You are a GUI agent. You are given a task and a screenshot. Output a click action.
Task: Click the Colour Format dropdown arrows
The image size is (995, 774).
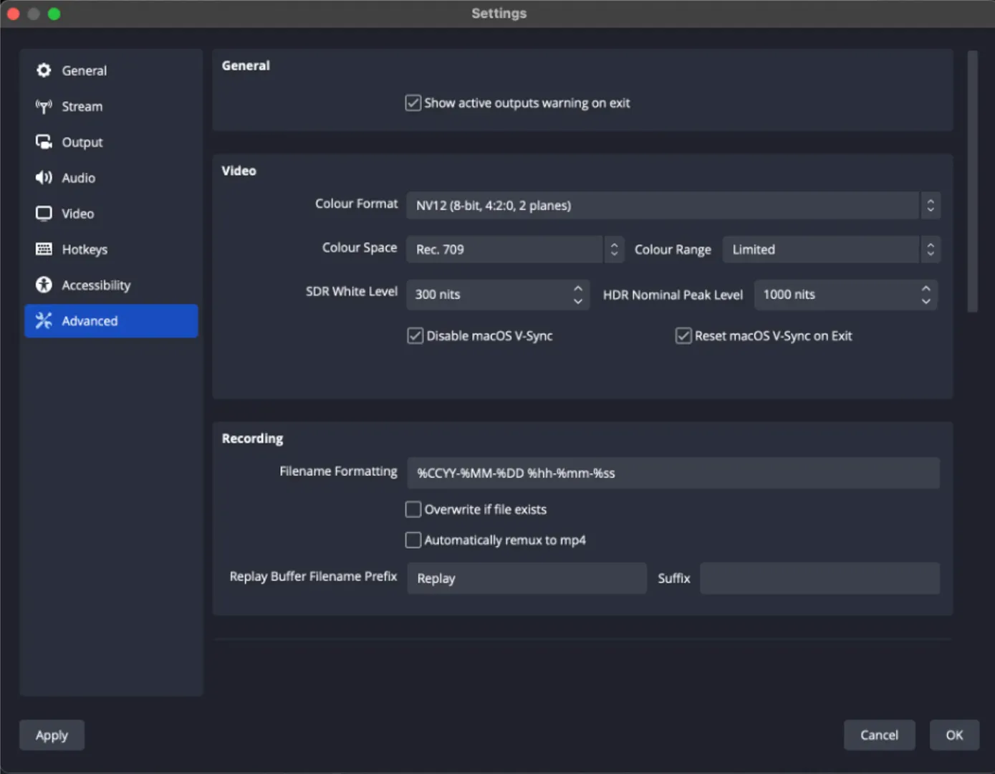coord(931,206)
